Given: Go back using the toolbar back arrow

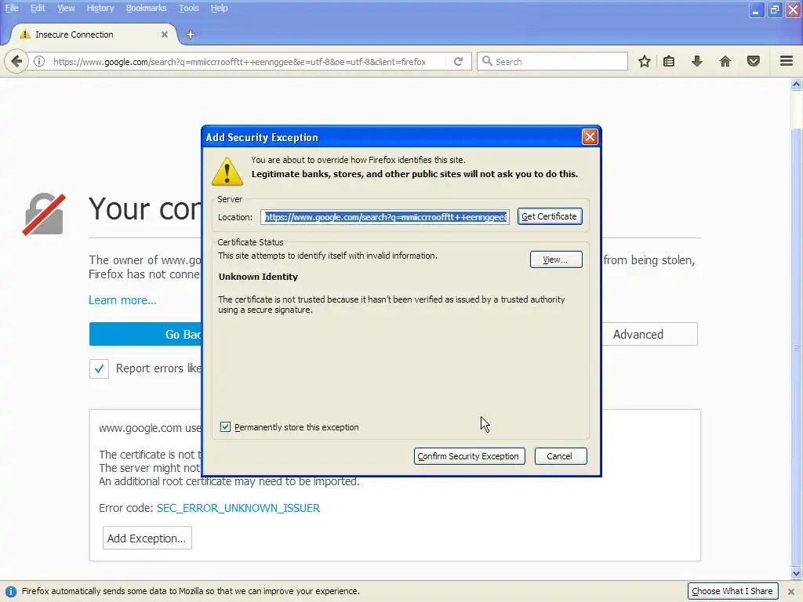Looking at the screenshot, I should pos(16,61).
